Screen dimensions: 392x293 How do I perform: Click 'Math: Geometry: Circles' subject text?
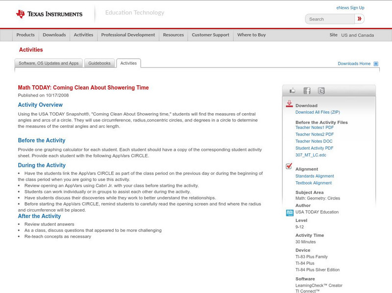[x=318, y=198]
